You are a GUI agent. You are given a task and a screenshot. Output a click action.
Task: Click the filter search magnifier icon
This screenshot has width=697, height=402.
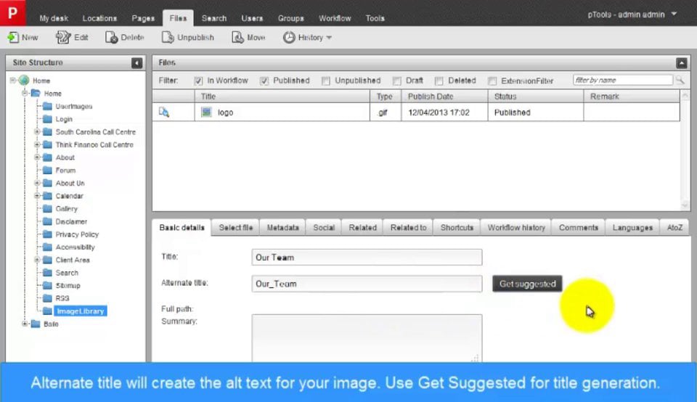[x=680, y=81]
